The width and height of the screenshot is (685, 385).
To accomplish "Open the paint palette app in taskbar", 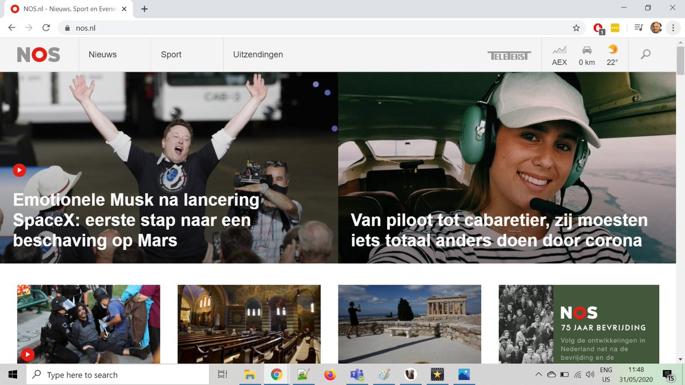I will pos(384,375).
